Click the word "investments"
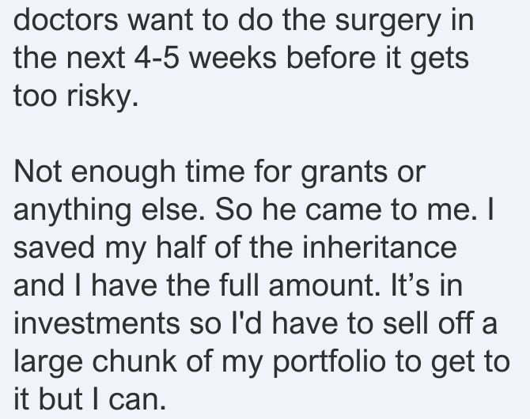 click(x=97, y=323)
